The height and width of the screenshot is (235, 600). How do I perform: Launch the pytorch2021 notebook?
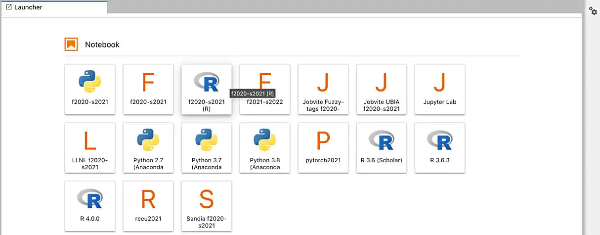(323, 147)
